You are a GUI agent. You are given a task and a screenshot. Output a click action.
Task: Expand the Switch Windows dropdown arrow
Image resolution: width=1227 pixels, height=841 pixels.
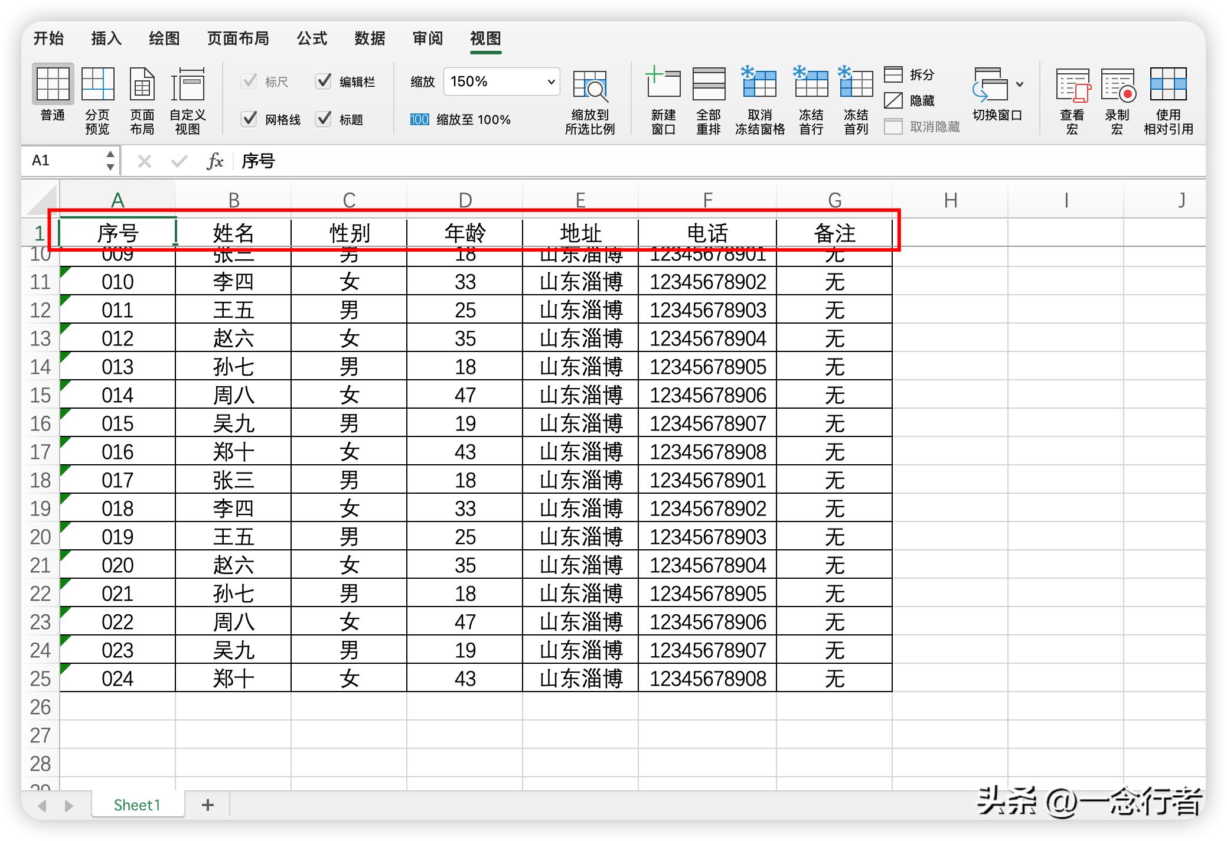[1020, 84]
